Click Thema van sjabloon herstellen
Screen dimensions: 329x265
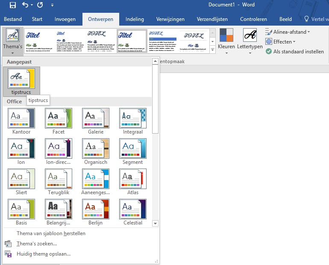(x=51, y=233)
